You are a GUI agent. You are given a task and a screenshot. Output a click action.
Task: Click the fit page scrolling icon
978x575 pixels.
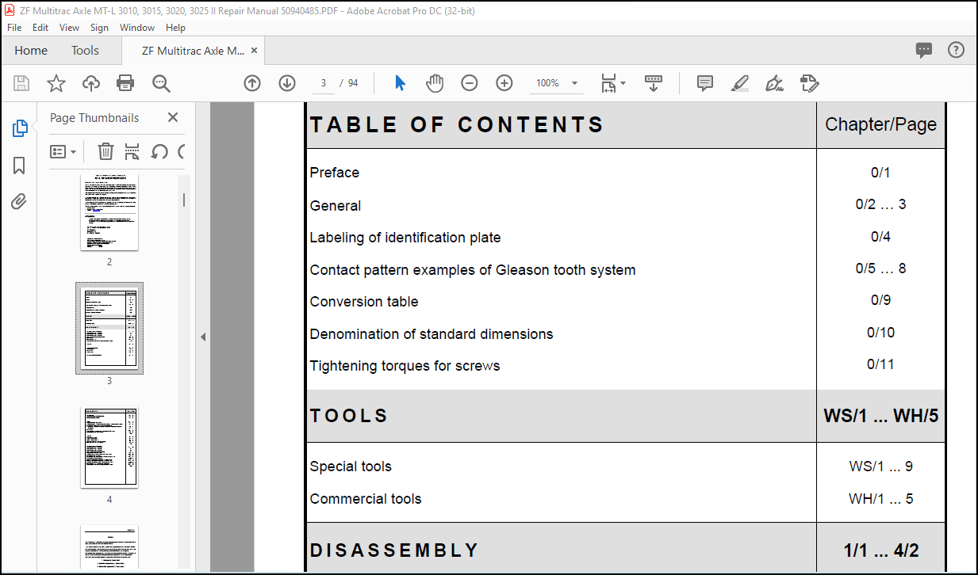pos(608,83)
